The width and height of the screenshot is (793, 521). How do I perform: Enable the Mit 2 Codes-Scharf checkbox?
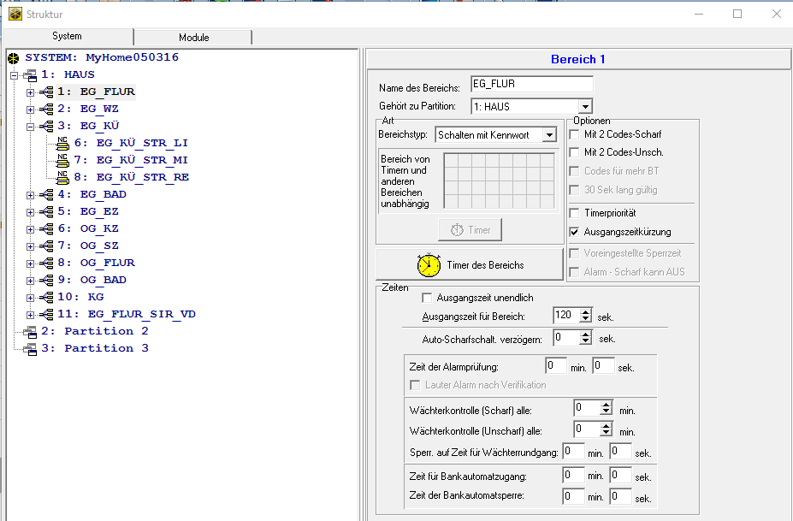(575, 134)
